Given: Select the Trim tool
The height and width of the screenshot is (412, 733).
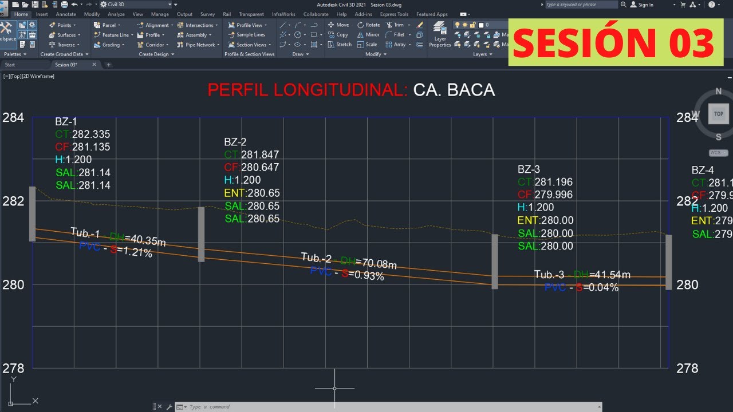Looking at the screenshot, I should coord(395,25).
